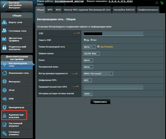Open Гостевая сеть via its icon

pos(5,31)
